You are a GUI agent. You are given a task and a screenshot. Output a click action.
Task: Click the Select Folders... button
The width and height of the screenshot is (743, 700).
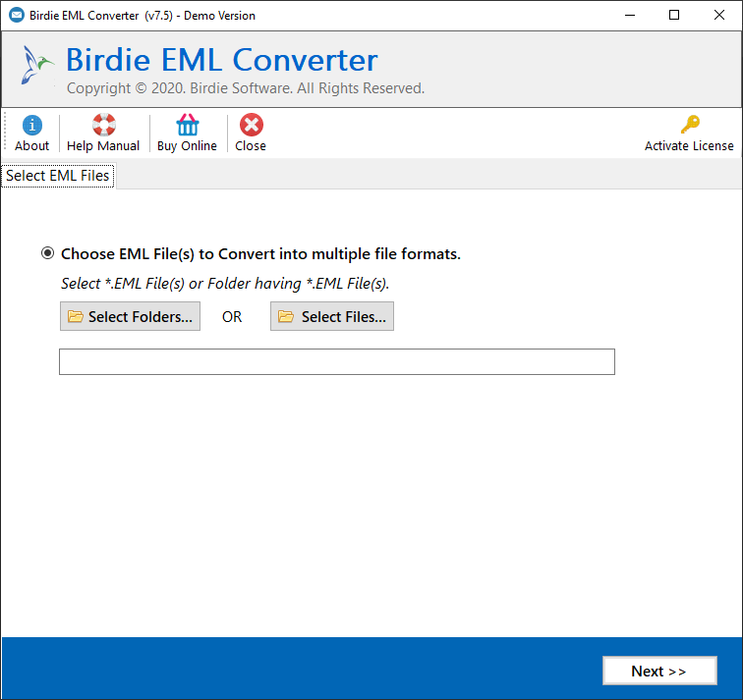point(130,316)
